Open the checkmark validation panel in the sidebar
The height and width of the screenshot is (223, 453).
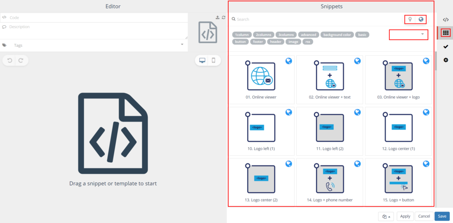pyautogui.click(x=445, y=46)
